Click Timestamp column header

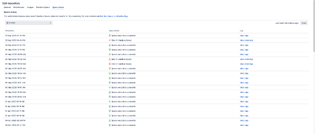(10, 31)
